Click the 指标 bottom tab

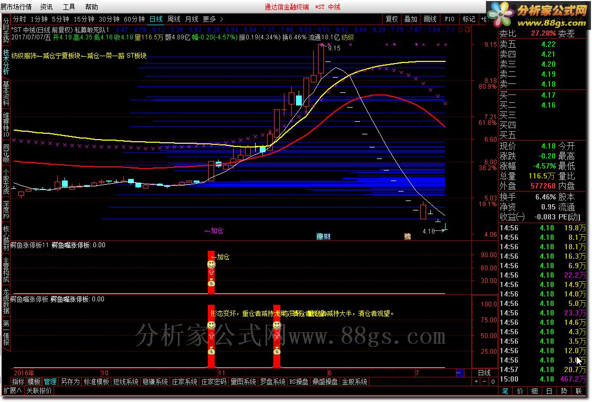[x=18, y=382]
